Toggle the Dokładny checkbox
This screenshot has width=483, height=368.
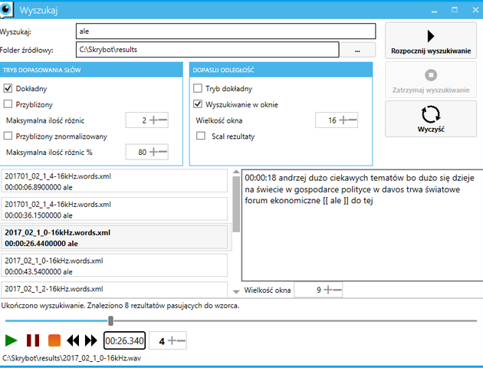[8, 88]
